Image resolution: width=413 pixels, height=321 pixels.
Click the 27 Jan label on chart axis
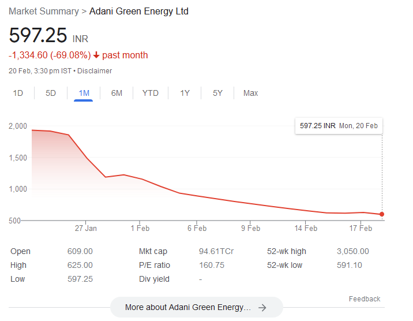[86, 228]
